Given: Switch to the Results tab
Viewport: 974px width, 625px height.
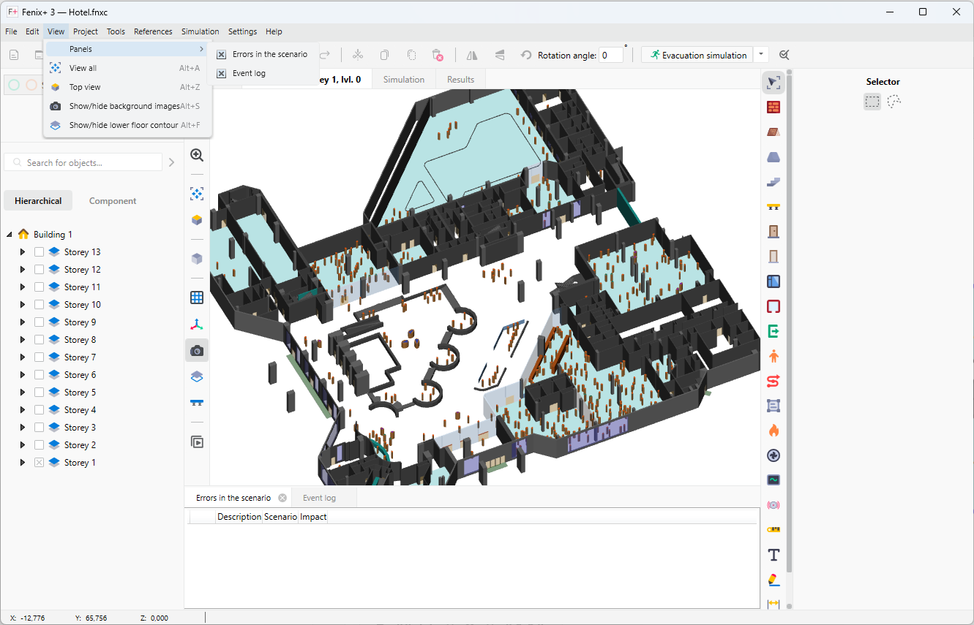Looking at the screenshot, I should [460, 79].
